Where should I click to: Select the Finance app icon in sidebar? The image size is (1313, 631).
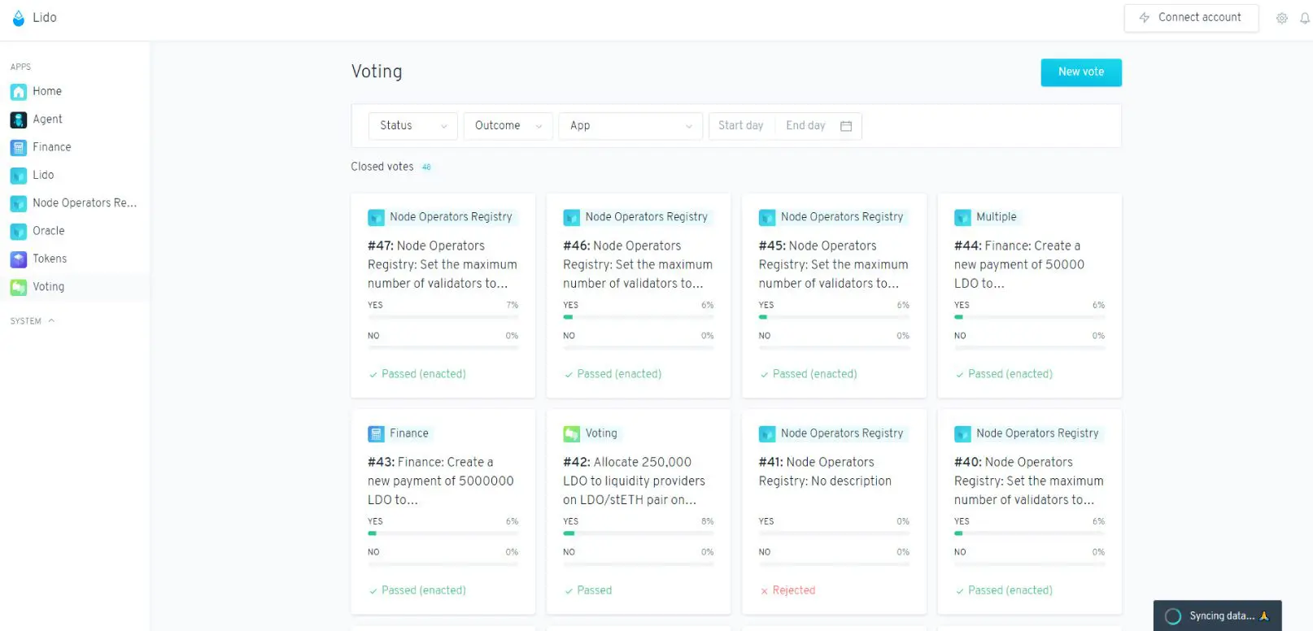tap(19, 147)
